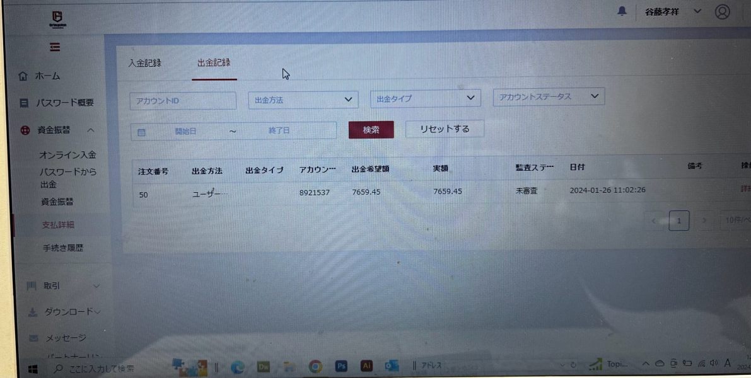The image size is (751, 378).
Task: Collapse sidebar with the hamburger menu icon
Action: (55, 47)
